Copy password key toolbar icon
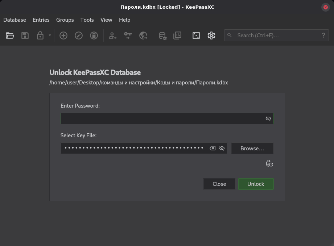This screenshot has height=246, width=334. click(x=128, y=36)
